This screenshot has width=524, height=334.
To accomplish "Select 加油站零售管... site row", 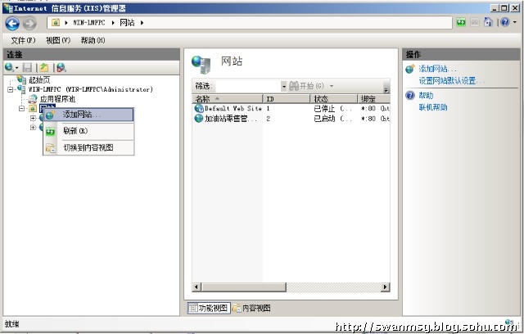I will point(291,119).
